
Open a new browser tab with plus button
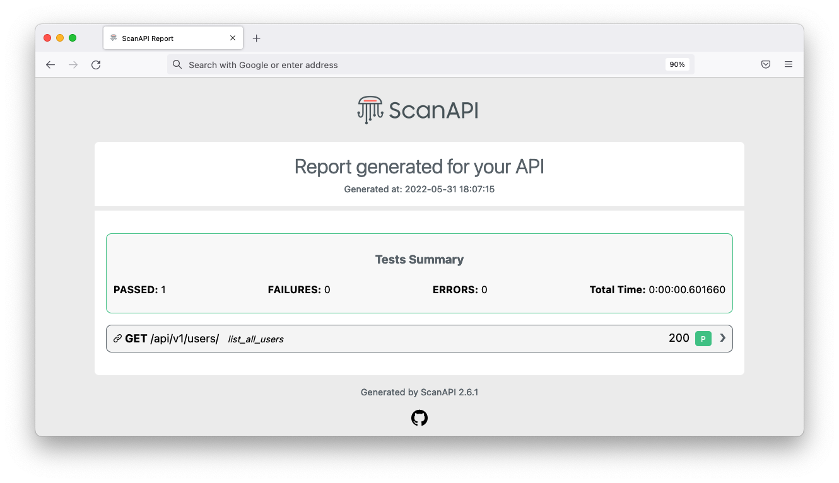pyautogui.click(x=256, y=38)
